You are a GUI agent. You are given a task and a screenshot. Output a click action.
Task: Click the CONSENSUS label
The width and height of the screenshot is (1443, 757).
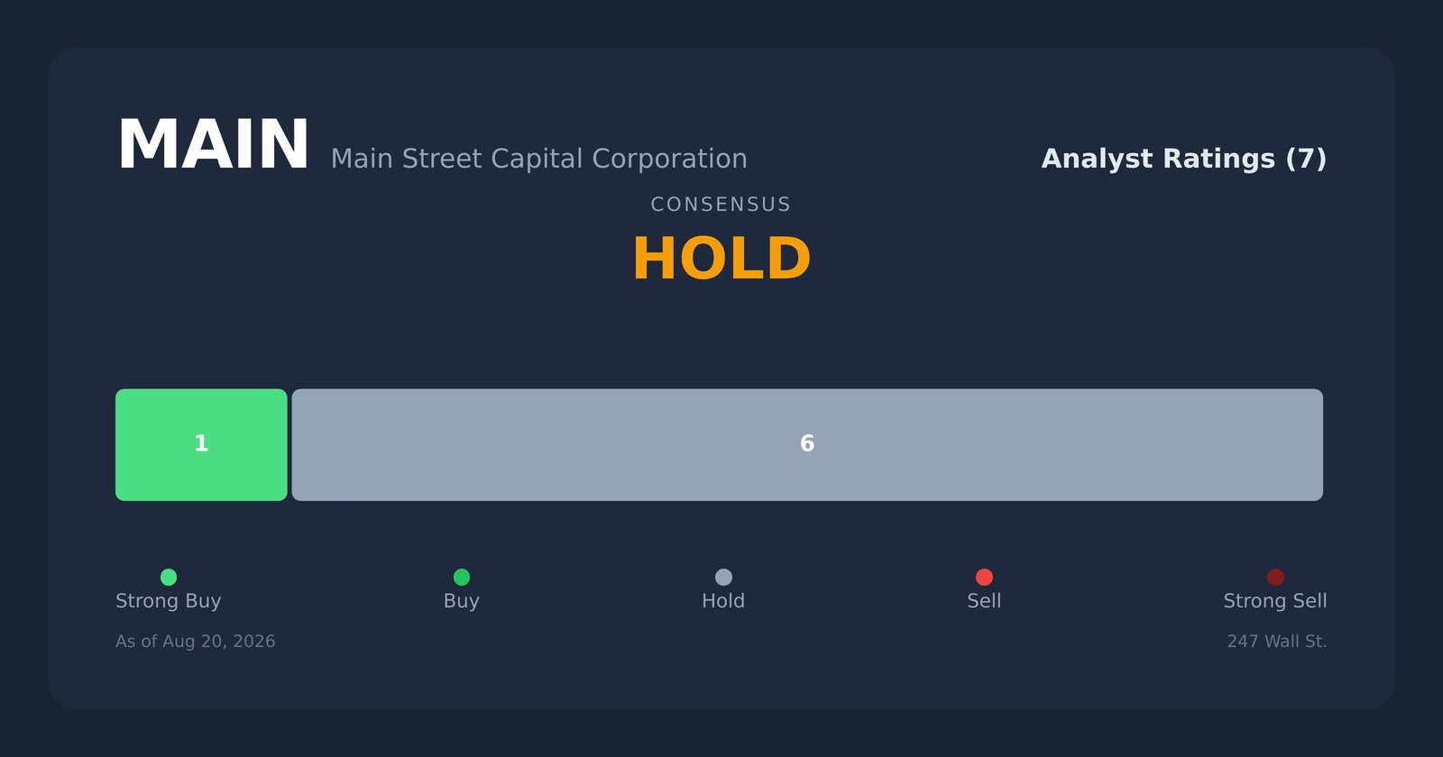coord(721,205)
